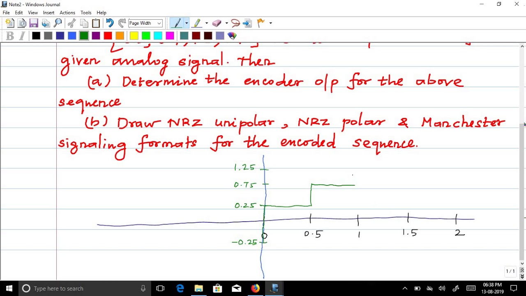Viewport: 526px width, 296px height.
Task: Undo the last stroke
Action: (110, 23)
